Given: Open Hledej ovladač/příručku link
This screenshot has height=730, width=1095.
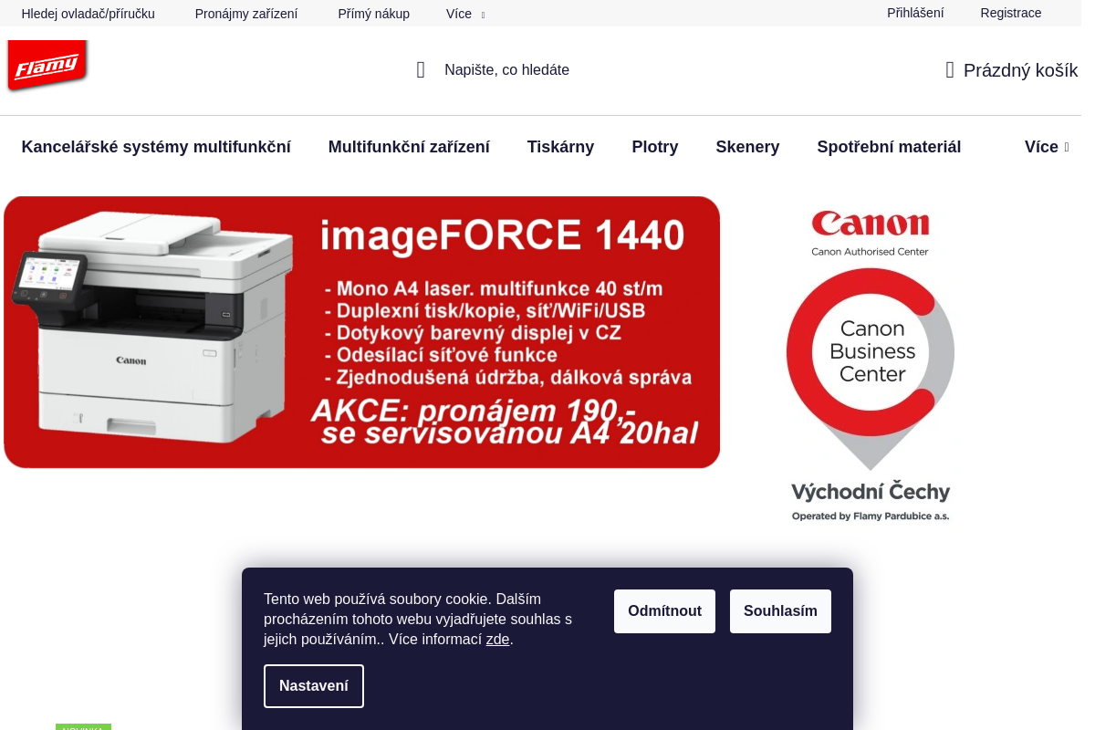Looking at the screenshot, I should tap(89, 14).
